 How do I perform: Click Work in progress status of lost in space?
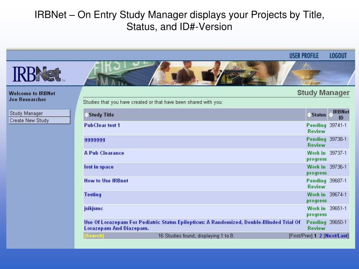point(317,170)
